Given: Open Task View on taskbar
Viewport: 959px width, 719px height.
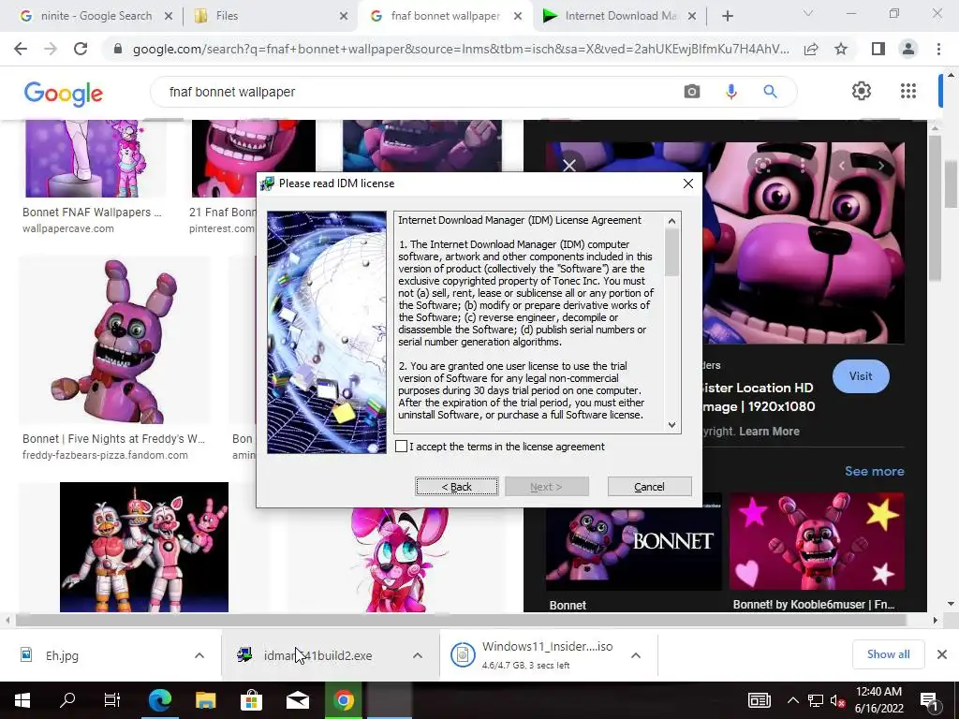Looking at the screenshot, I should pos(112,700).
